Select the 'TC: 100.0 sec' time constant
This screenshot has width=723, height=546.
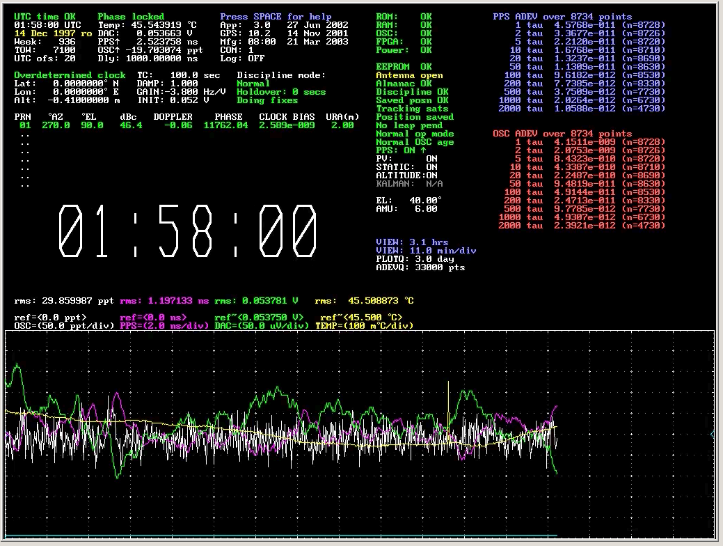178,75
